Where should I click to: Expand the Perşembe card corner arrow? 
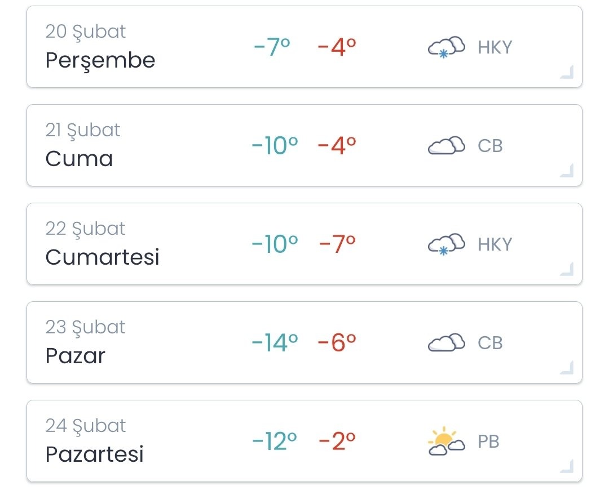pos(567,72)
